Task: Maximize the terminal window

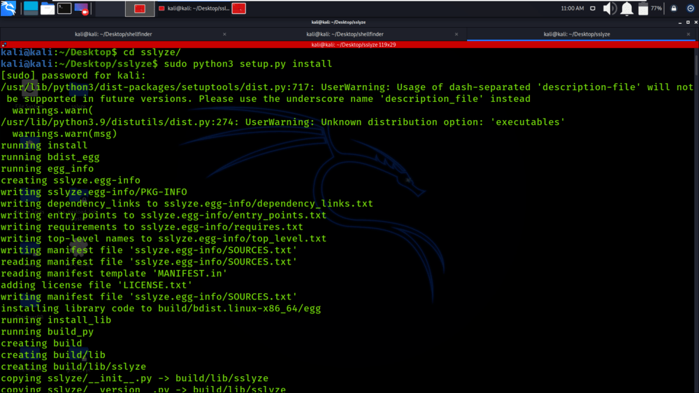Action: (688, 22)
